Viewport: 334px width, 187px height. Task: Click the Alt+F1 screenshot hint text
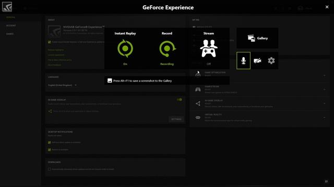142,81
